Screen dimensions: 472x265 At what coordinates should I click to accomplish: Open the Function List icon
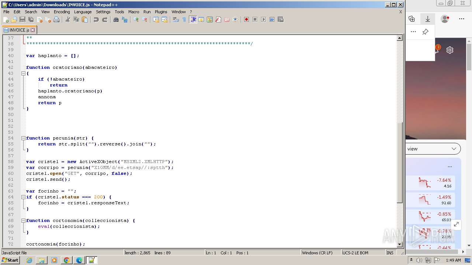(x=218, y=20)
